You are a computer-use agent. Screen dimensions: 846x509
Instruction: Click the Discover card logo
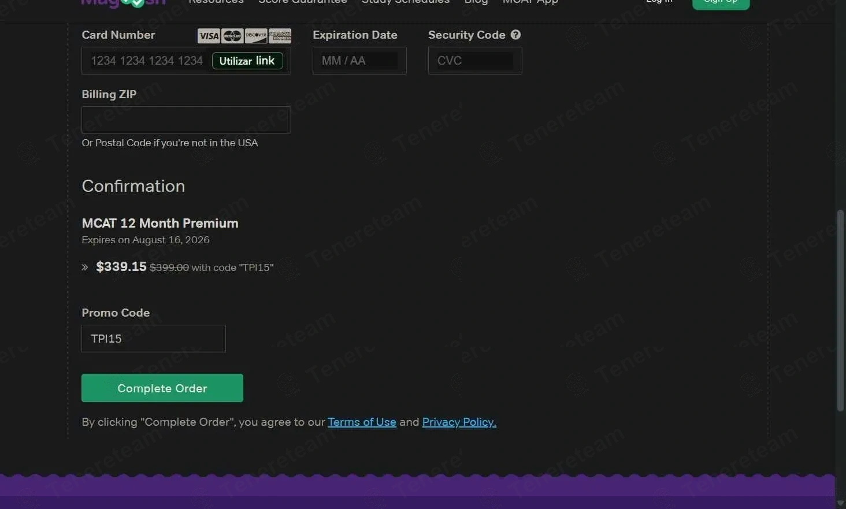pos(256,36)
